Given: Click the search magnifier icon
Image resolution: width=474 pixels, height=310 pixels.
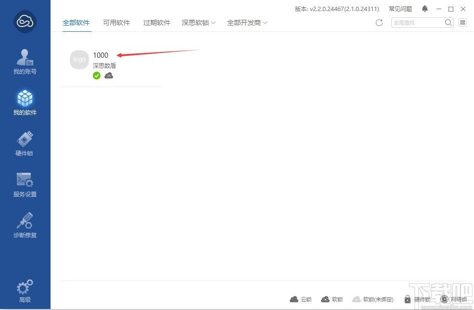Looking at the screenshot, I should (x=448, y=23).
